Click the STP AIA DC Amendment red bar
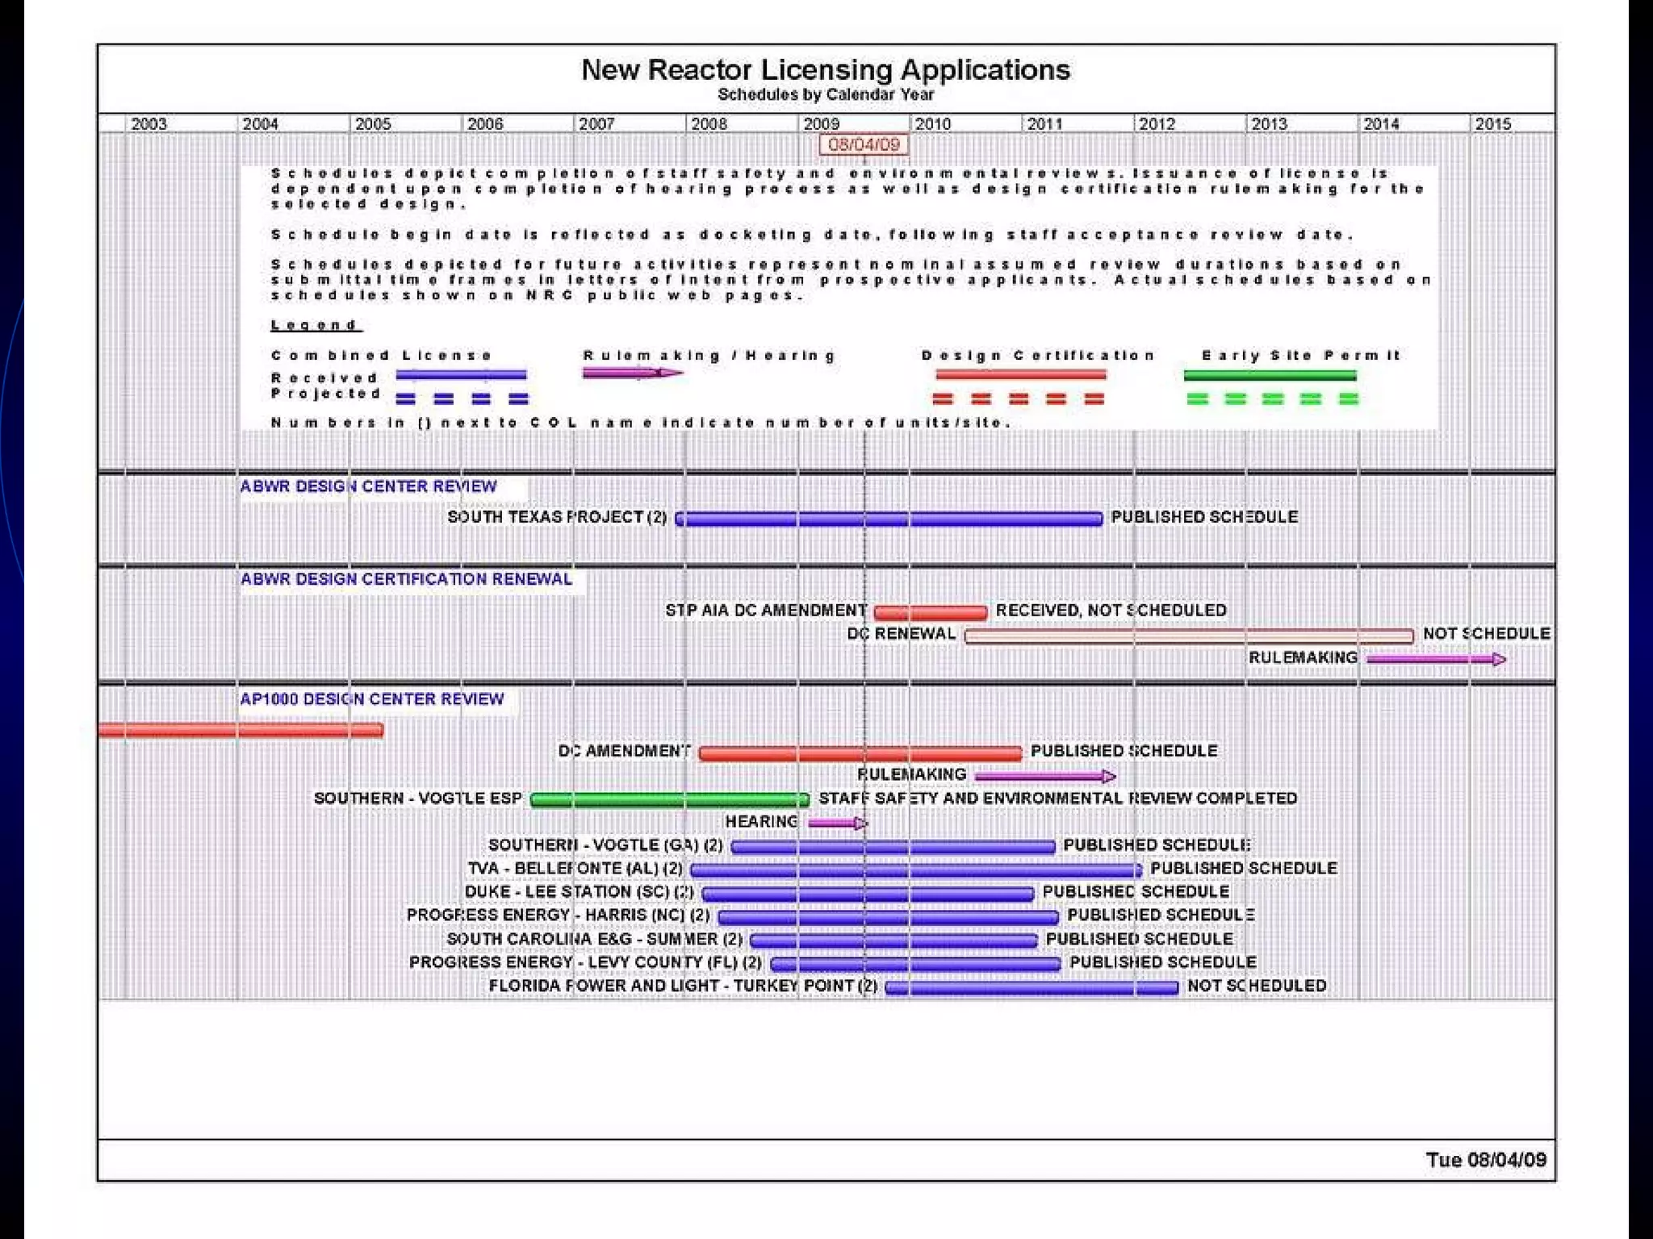 click(x=930, y=612)
